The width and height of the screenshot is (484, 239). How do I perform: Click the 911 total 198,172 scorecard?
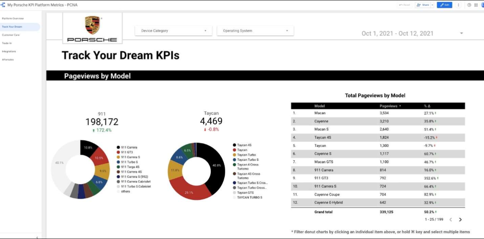102,122
